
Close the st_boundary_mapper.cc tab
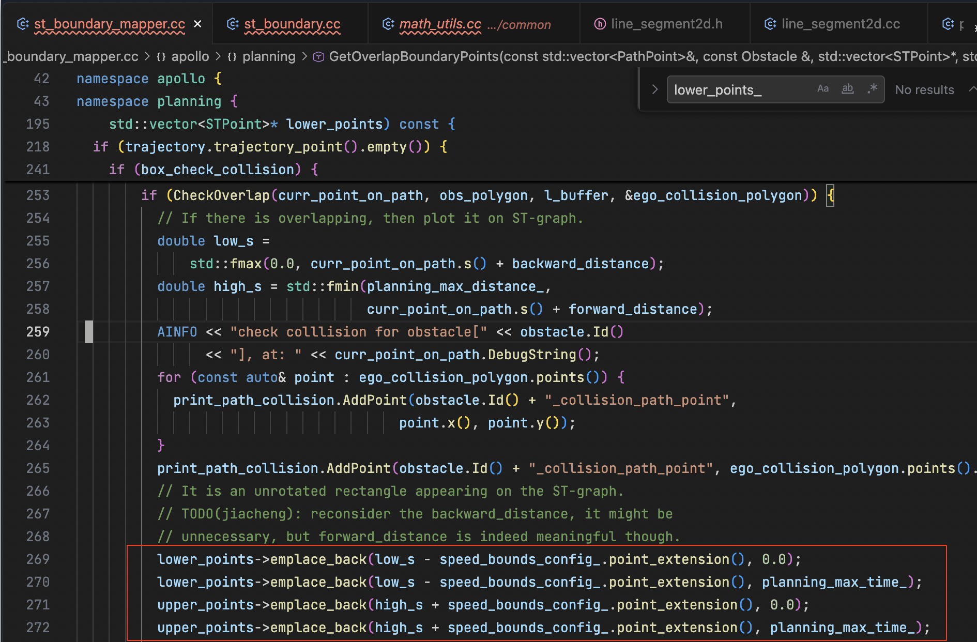[x=197, y=24]
